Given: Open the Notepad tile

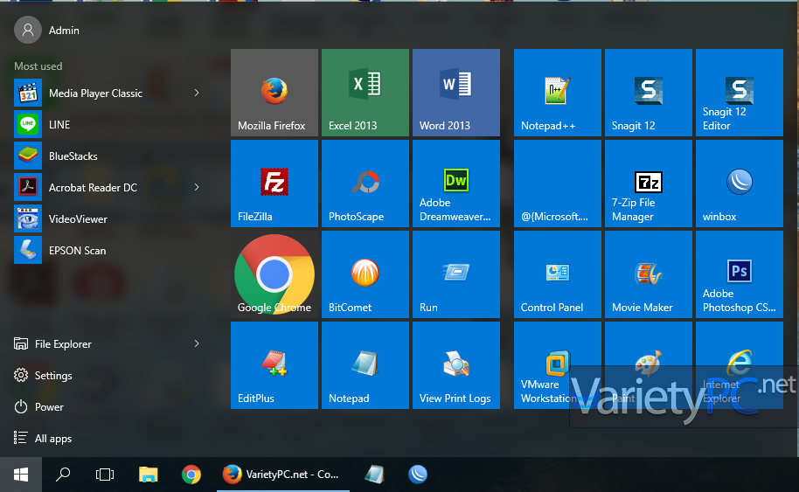Looking at the screenshot, I should coord(365,365).
